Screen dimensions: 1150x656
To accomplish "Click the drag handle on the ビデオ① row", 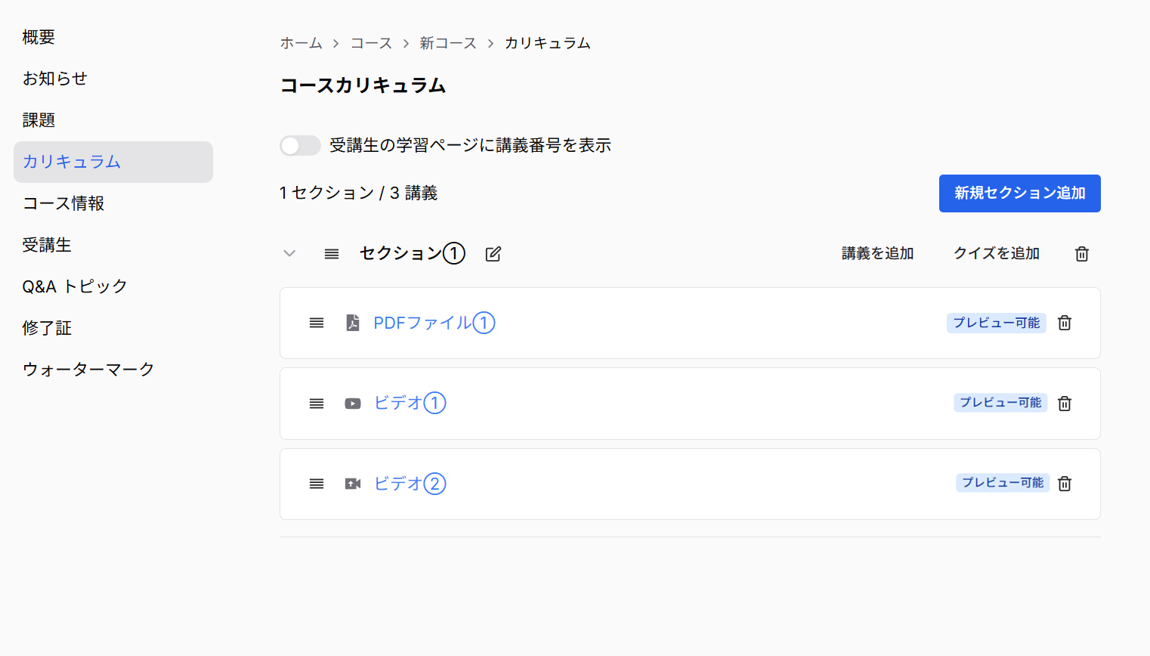I will 316,404.
